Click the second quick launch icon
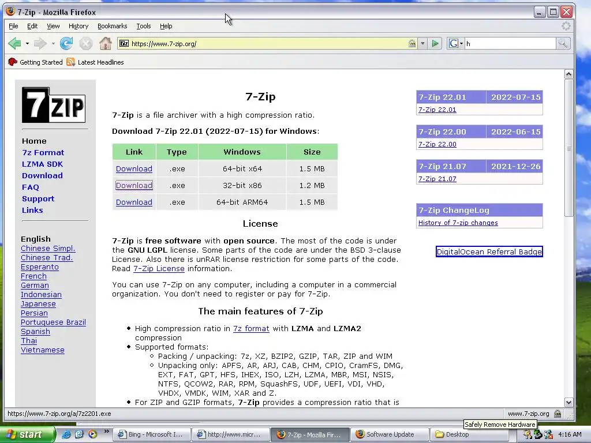 78,434
